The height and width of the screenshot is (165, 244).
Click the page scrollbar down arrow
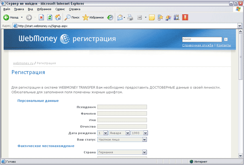click(240, 155)
